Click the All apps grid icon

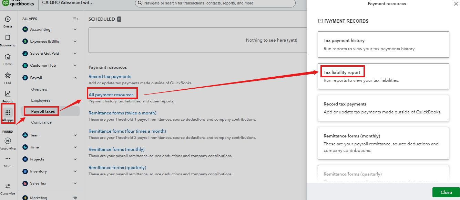[8, 113]
